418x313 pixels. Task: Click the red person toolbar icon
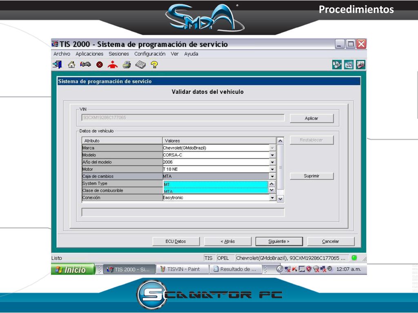pyautogui.click(x=113, y=64)
